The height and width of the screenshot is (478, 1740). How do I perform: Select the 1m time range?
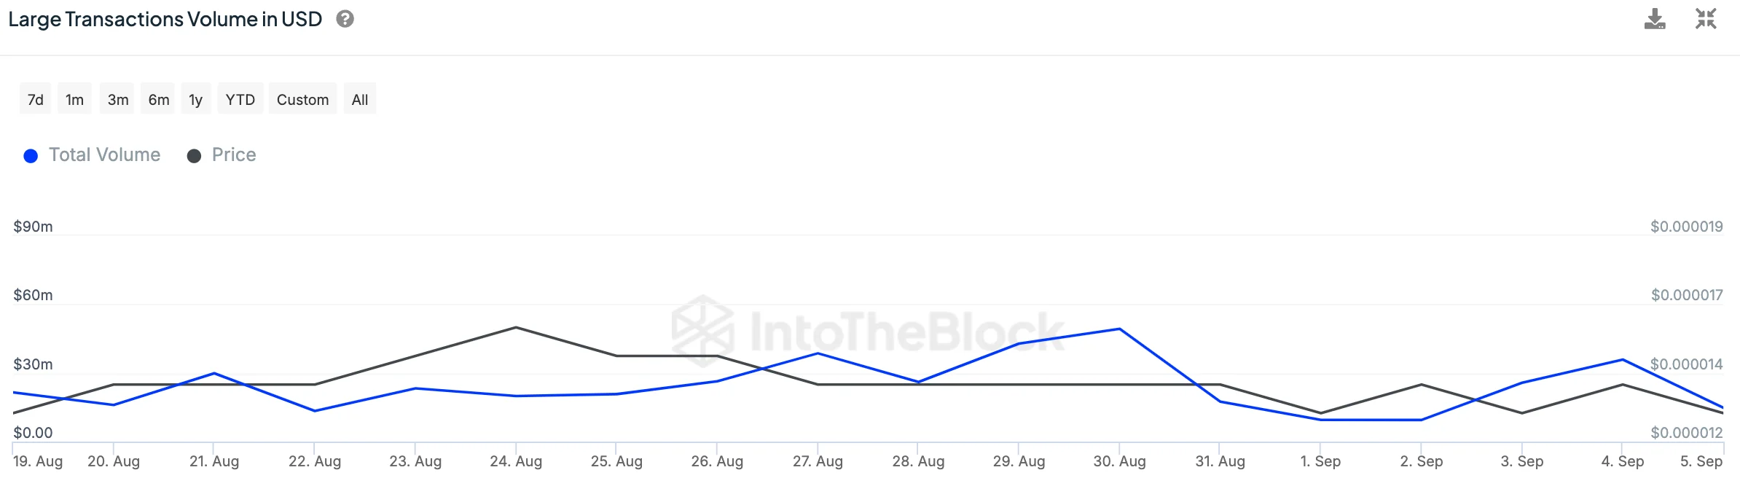74,100
